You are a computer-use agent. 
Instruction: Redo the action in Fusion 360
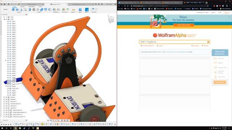pyautogui.click(x=15, y=4)
